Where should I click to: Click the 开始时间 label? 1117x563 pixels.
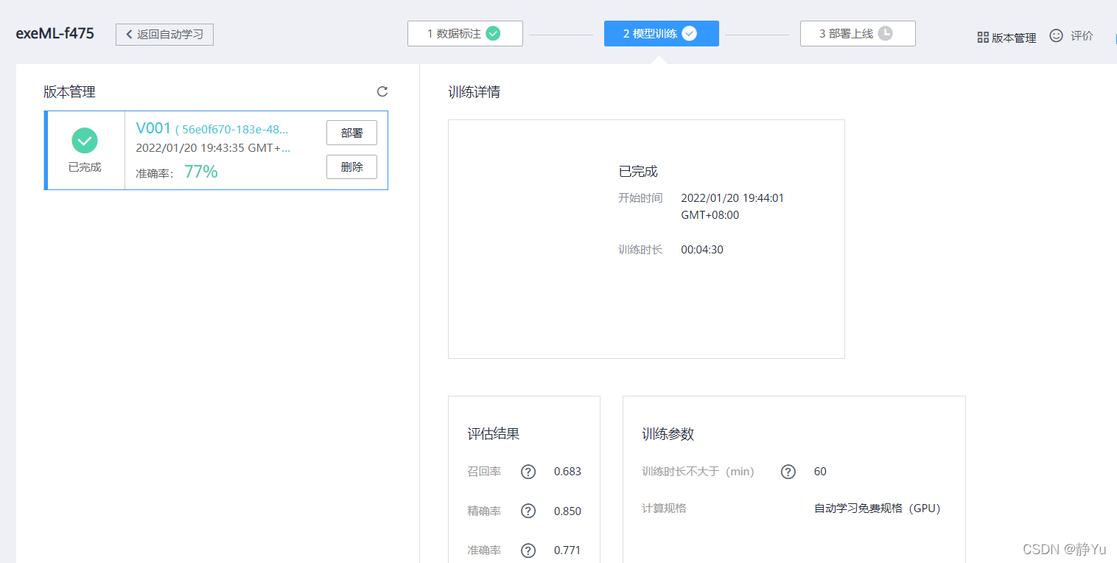[640, 198]
